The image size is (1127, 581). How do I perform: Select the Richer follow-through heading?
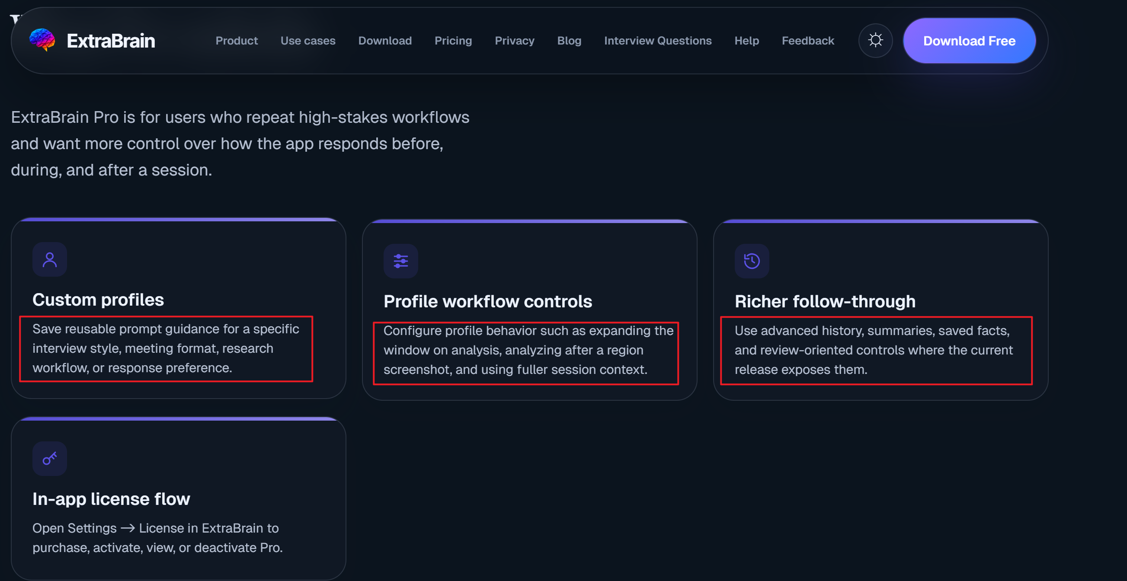tap(825, 302)
